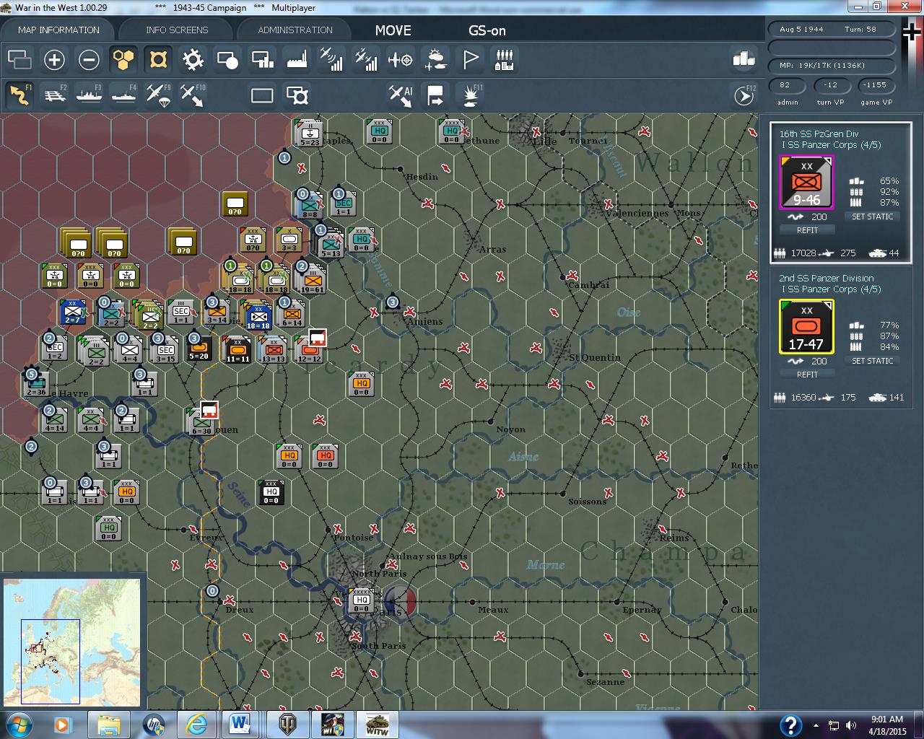Open WITW from the taskbar
924x739 pixels.
tap(377, 724)
